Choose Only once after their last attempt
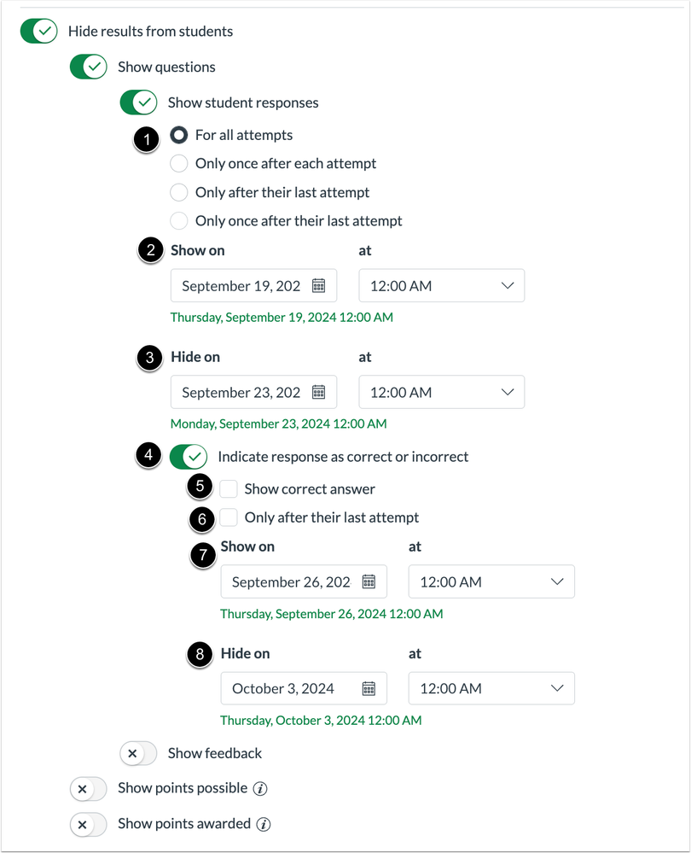Viewport: 691px width, 853px height. pos(179,221)
